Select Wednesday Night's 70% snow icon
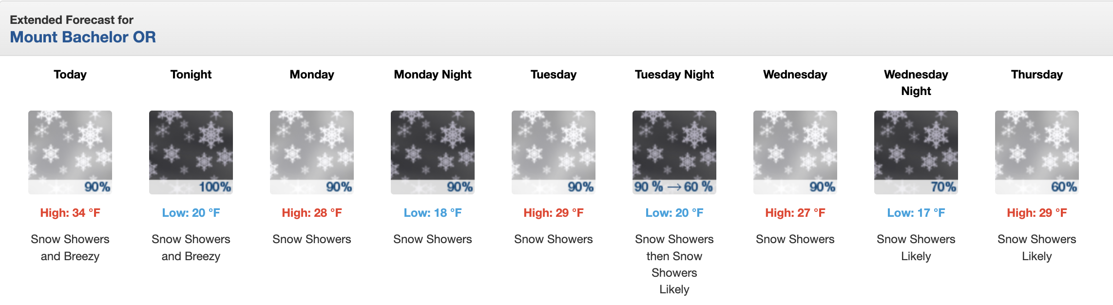 coord(916,152)
